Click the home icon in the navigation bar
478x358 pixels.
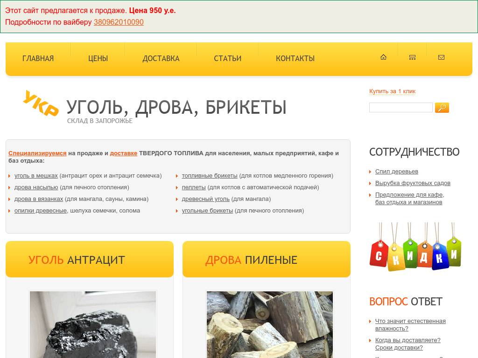383,57
